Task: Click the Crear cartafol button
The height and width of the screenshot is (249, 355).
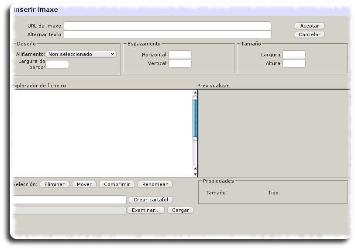Action: 151,200
